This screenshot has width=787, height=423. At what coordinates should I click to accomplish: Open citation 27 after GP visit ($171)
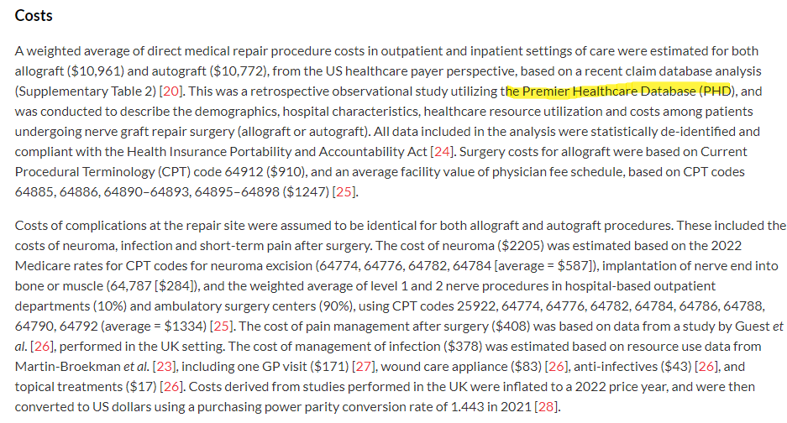364,366
